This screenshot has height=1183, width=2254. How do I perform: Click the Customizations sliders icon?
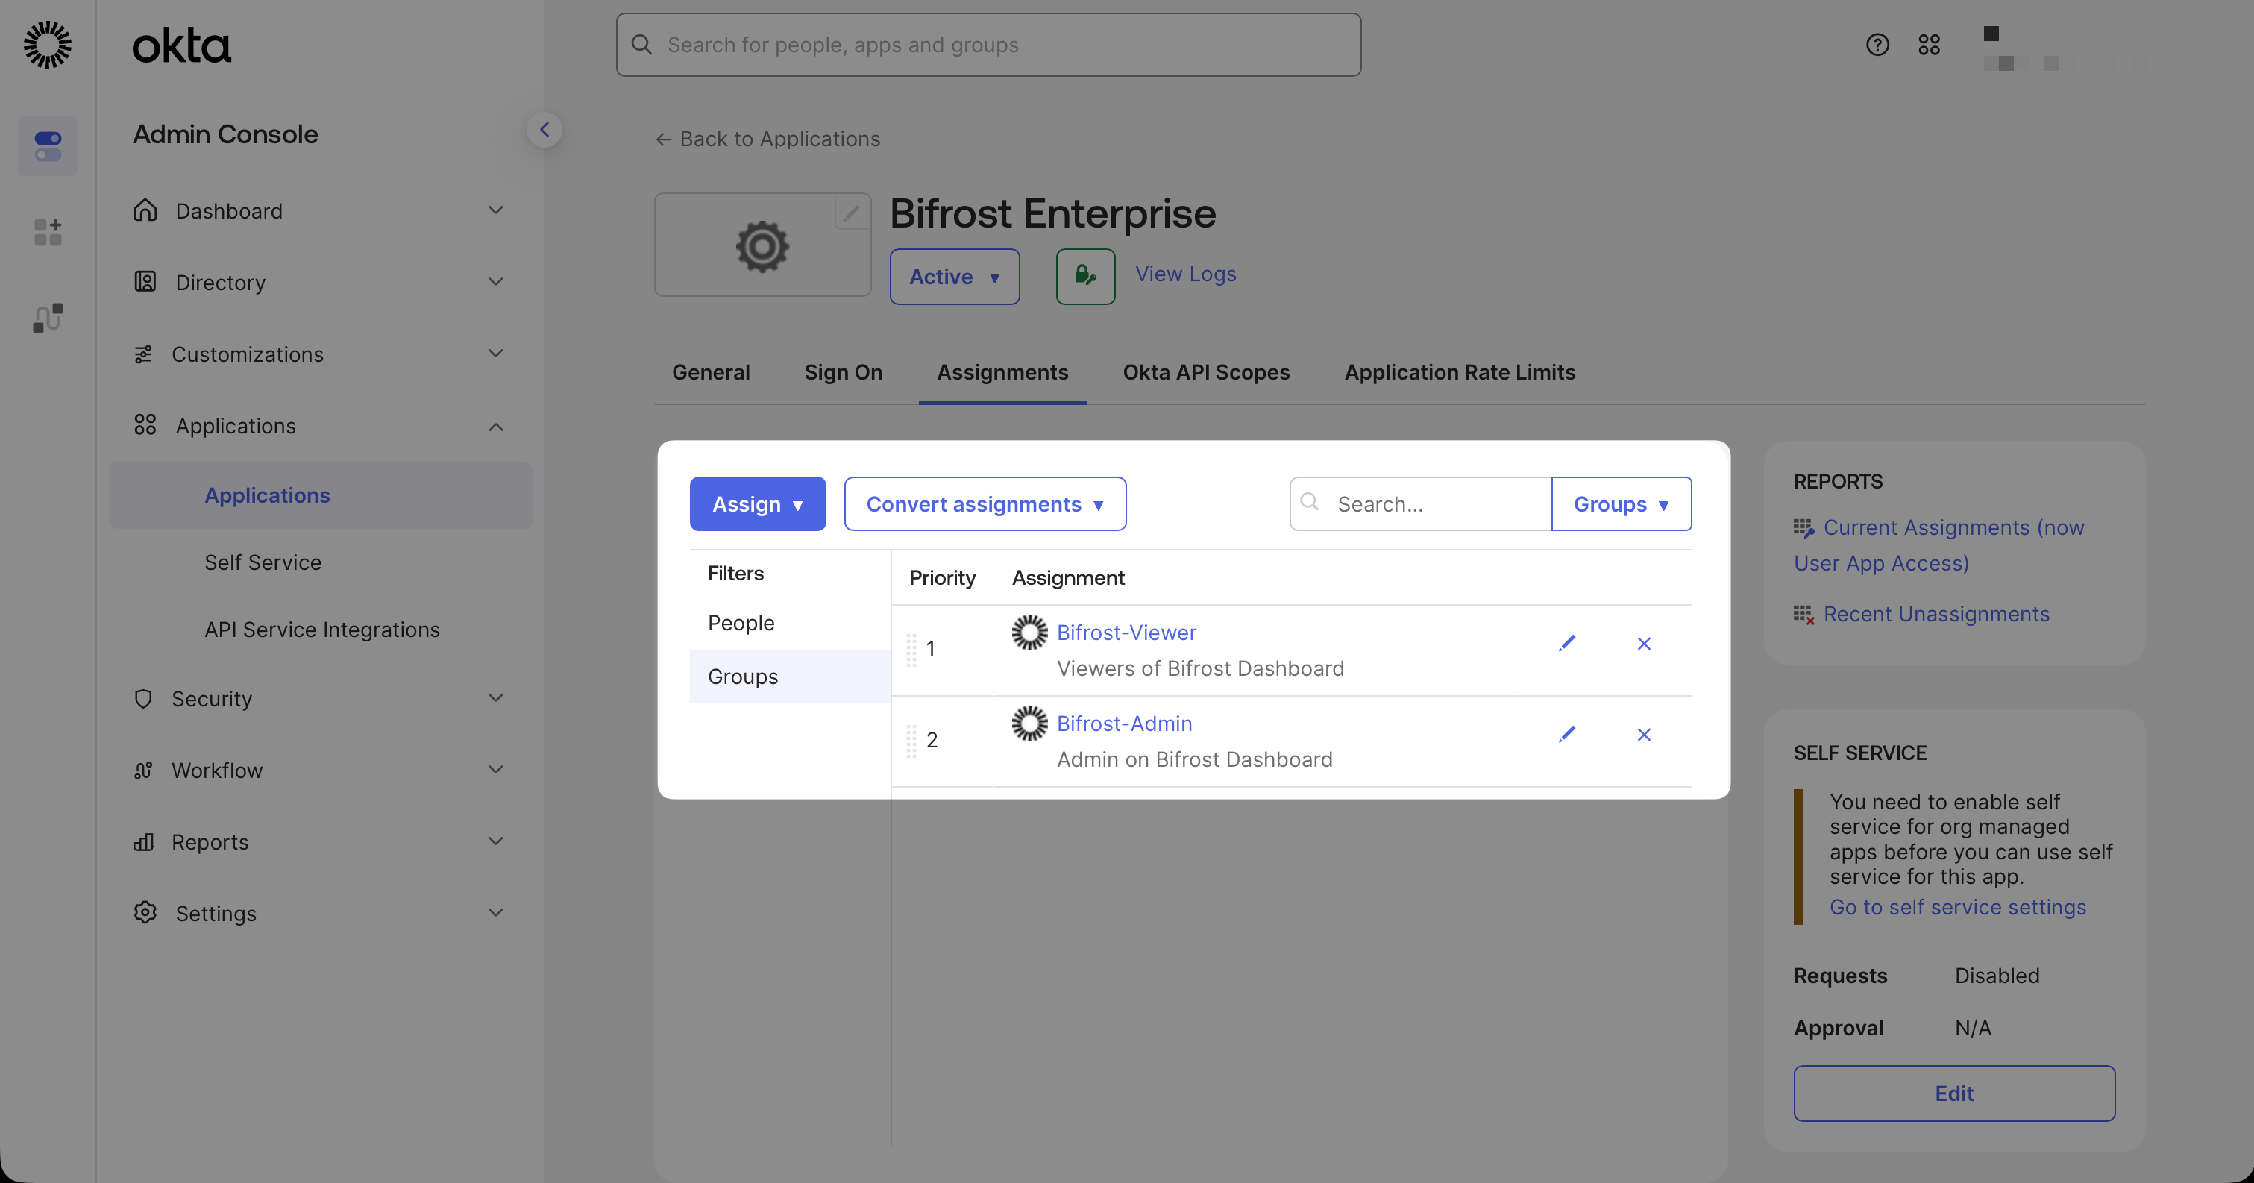click(143, 354)
